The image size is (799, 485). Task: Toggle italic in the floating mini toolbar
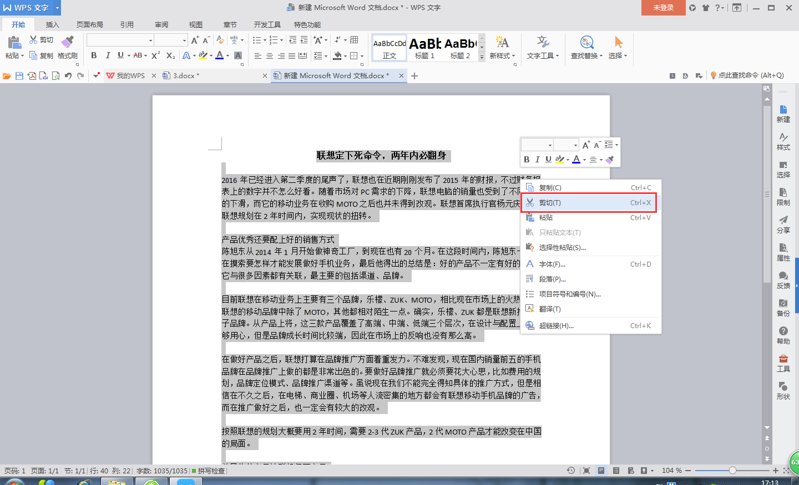(x=537, y=160)
